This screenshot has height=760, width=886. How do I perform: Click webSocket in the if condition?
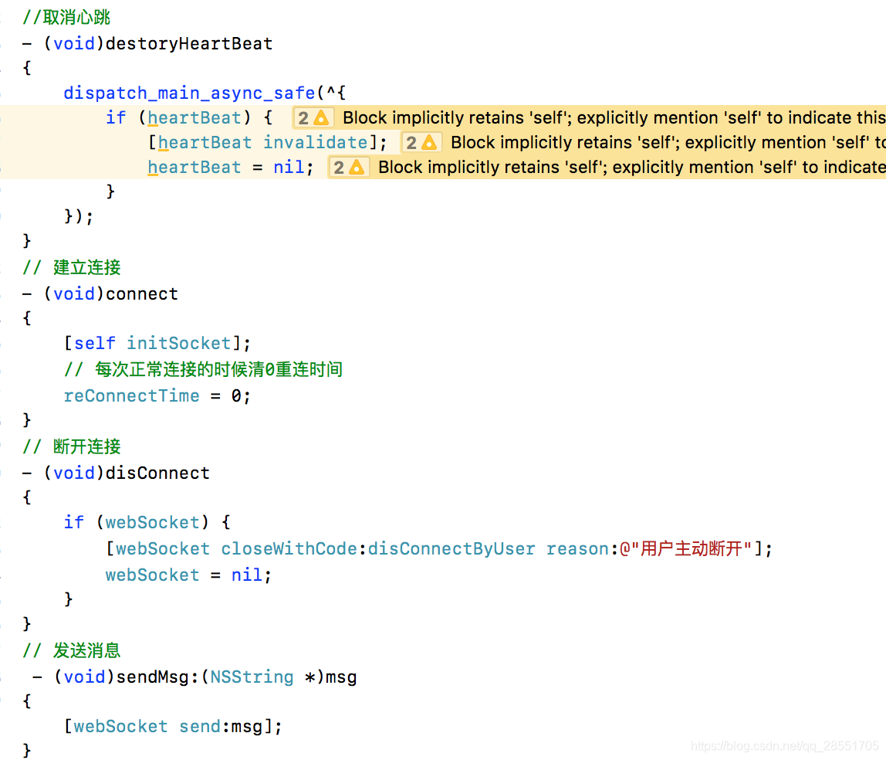[153, 522]
